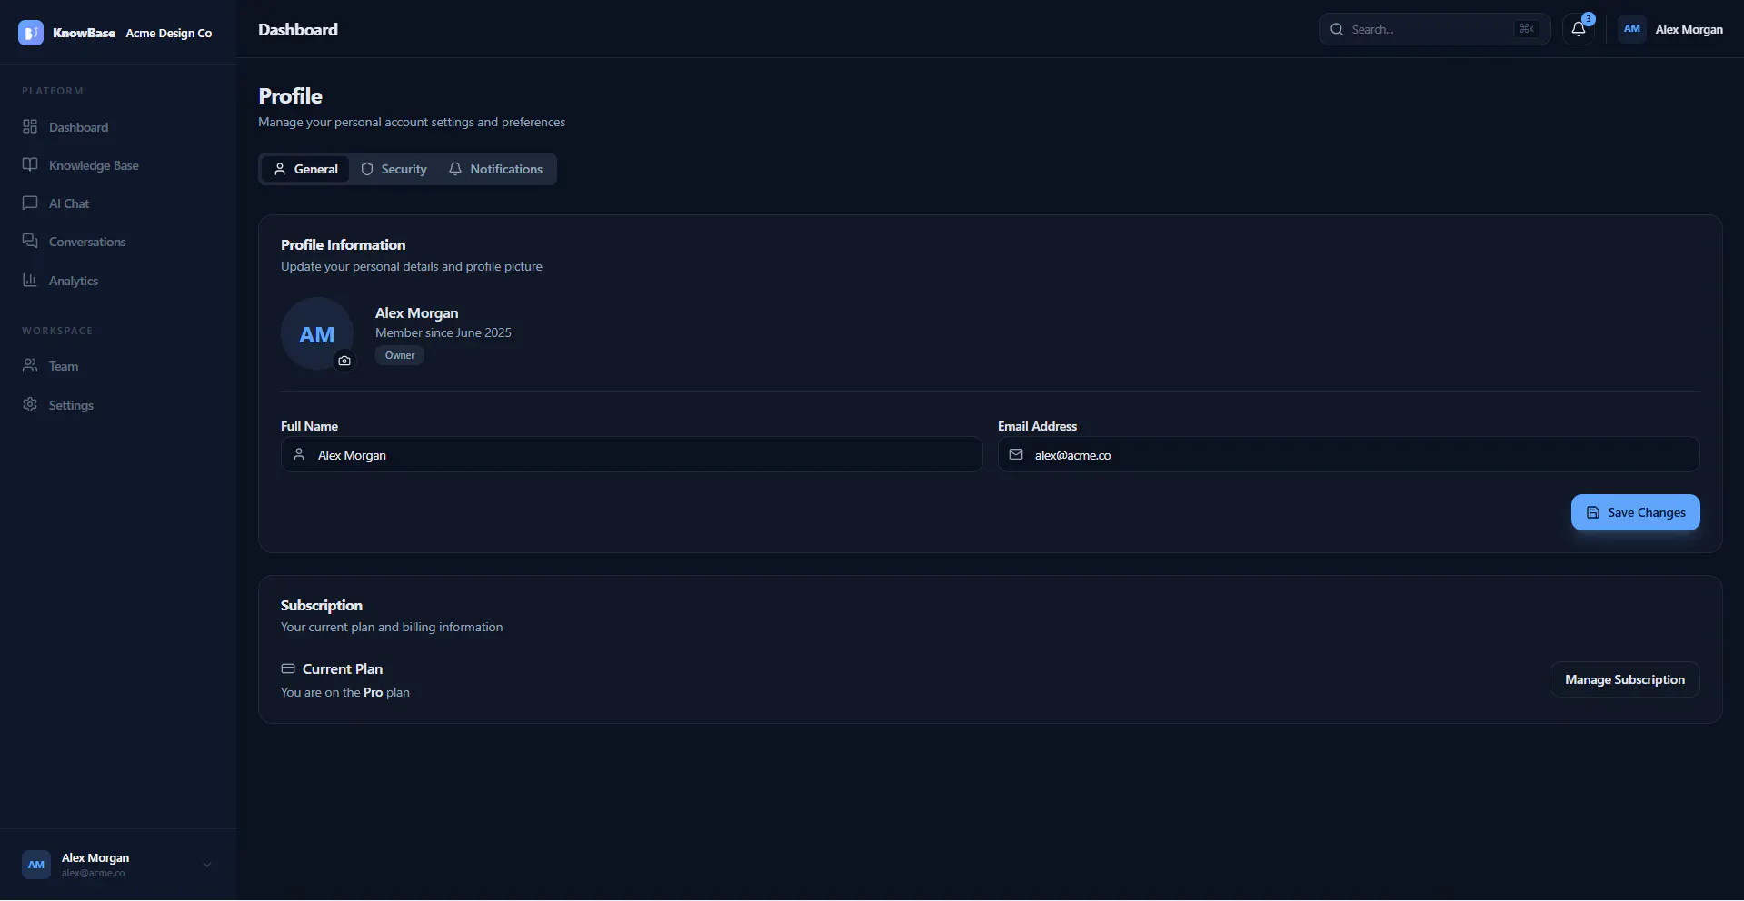Image resolution: width=1744 pixels, height=901 pixels.
Task: Click the Dashboard grid icon in sidebar
Action: [x=30, y=126]
